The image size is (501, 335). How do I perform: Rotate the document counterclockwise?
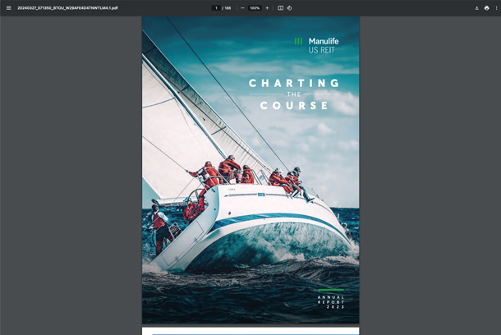click(x=289, y=8)
